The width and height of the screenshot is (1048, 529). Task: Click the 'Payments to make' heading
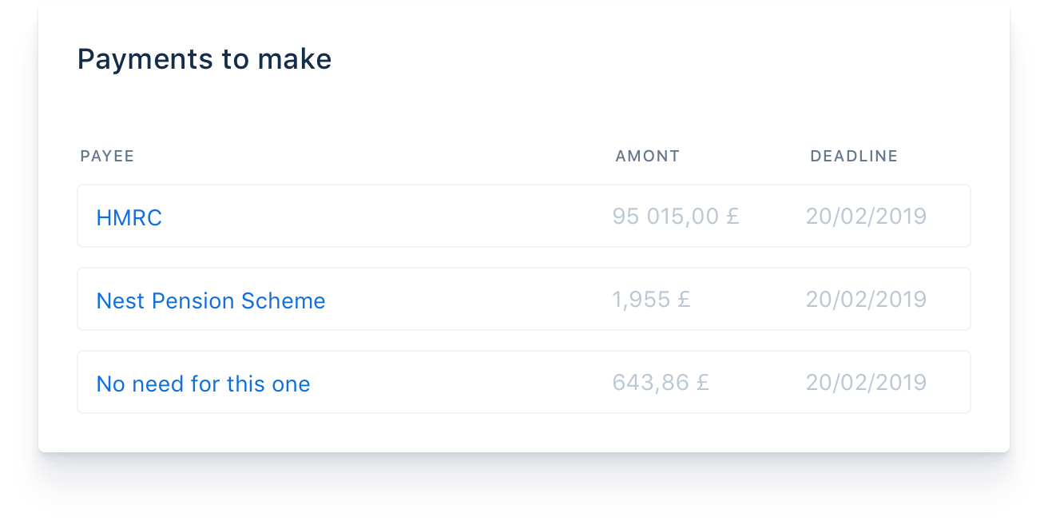(x=204, y=59)
